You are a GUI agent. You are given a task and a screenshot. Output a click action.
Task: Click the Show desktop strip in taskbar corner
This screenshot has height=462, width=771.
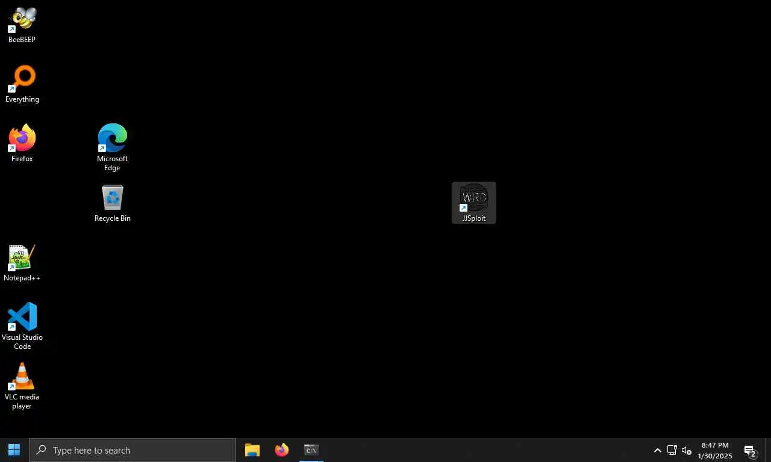click(x=769, y=450)
